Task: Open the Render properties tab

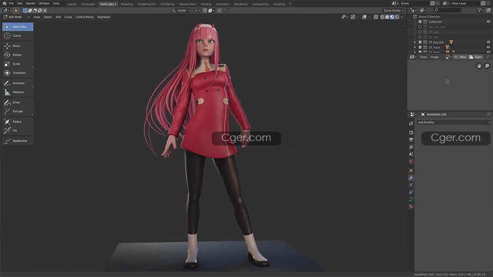Action: tap(411, 133)
